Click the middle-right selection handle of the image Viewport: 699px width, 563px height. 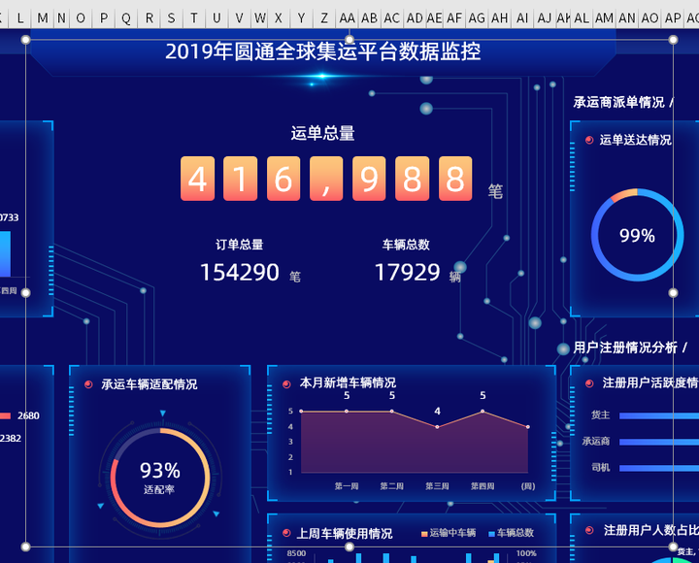673,293
